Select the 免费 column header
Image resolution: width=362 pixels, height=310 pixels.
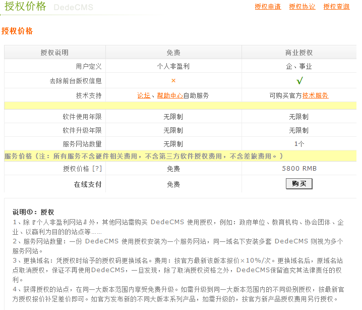pyautogui.click(x=173, y=53)
